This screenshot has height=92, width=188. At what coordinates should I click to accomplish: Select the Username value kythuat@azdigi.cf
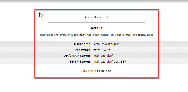point(106,44)
